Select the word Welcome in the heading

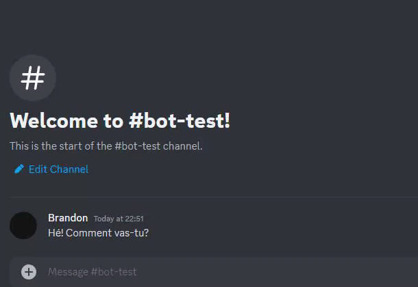[x=54, y=121]
